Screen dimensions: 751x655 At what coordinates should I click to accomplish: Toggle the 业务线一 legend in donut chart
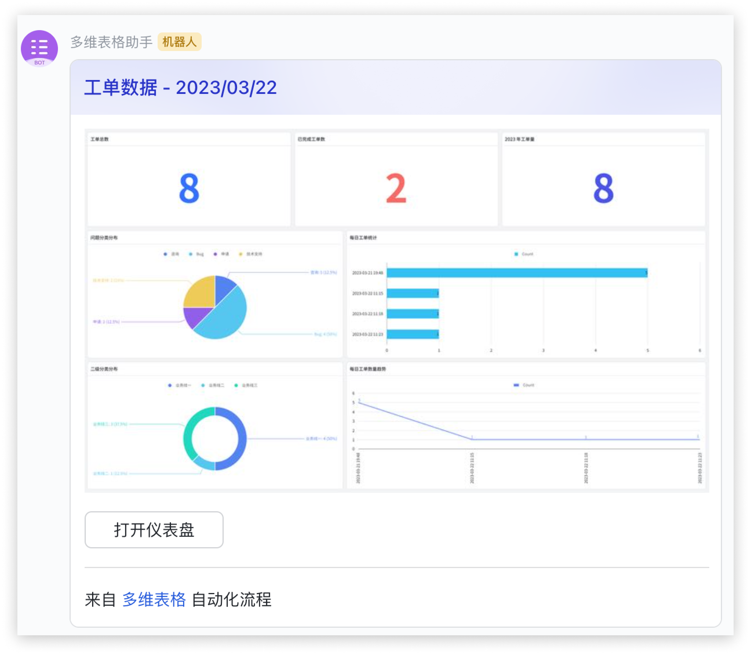179,385
